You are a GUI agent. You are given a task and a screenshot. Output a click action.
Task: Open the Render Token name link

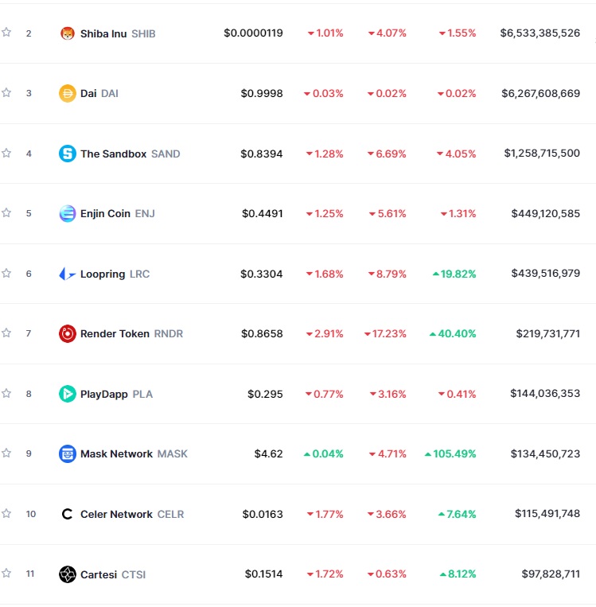click(x=115, y=333)
